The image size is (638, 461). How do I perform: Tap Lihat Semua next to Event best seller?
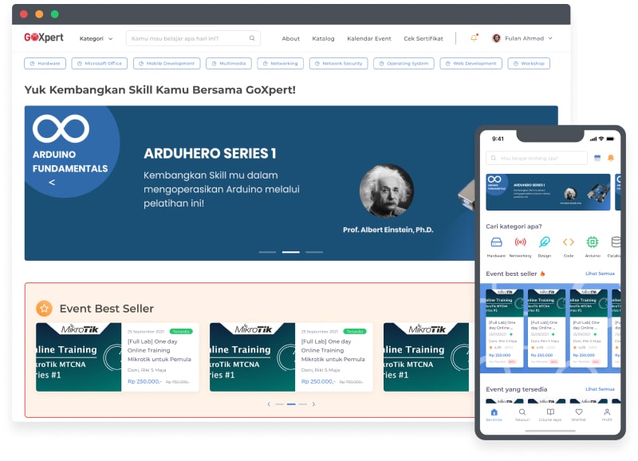(600, 274)
